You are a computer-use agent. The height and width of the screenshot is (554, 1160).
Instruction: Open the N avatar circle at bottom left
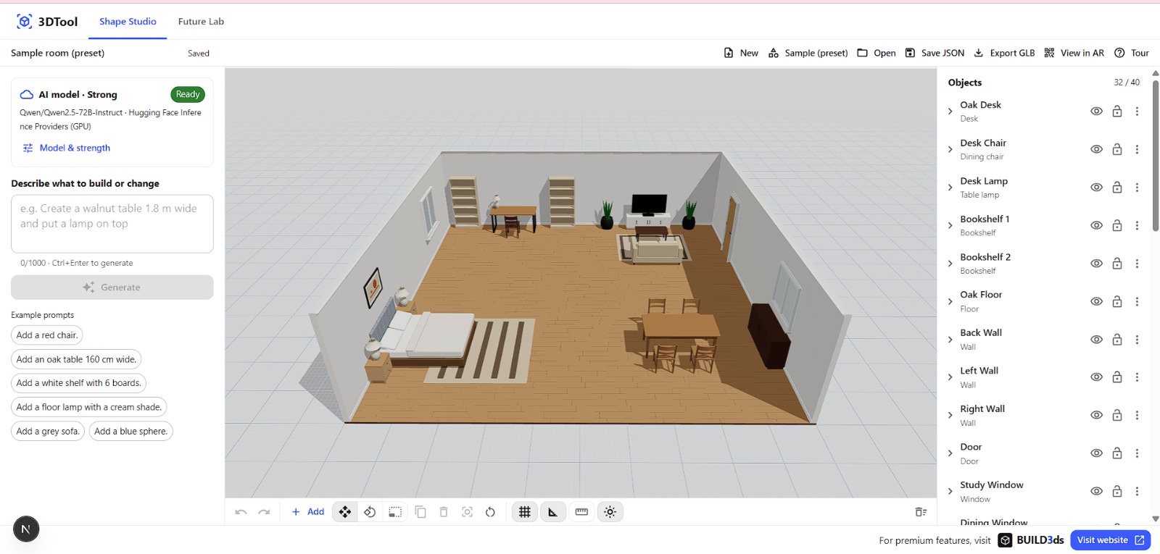coord(26,529)
